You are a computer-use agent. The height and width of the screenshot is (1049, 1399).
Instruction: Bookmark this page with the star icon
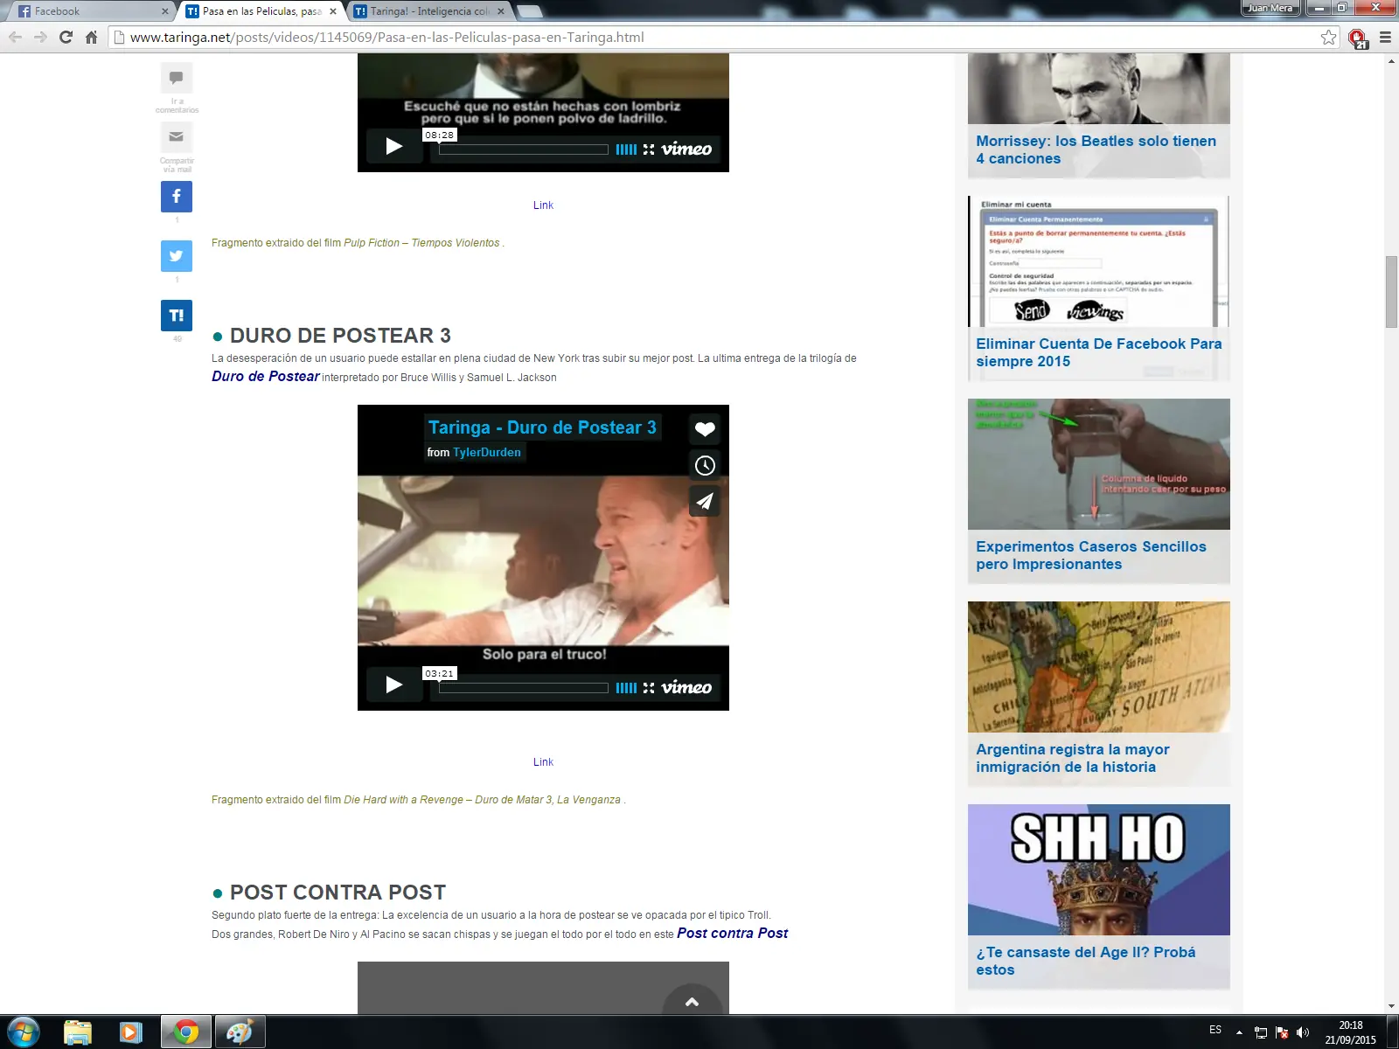[1329, 38]
